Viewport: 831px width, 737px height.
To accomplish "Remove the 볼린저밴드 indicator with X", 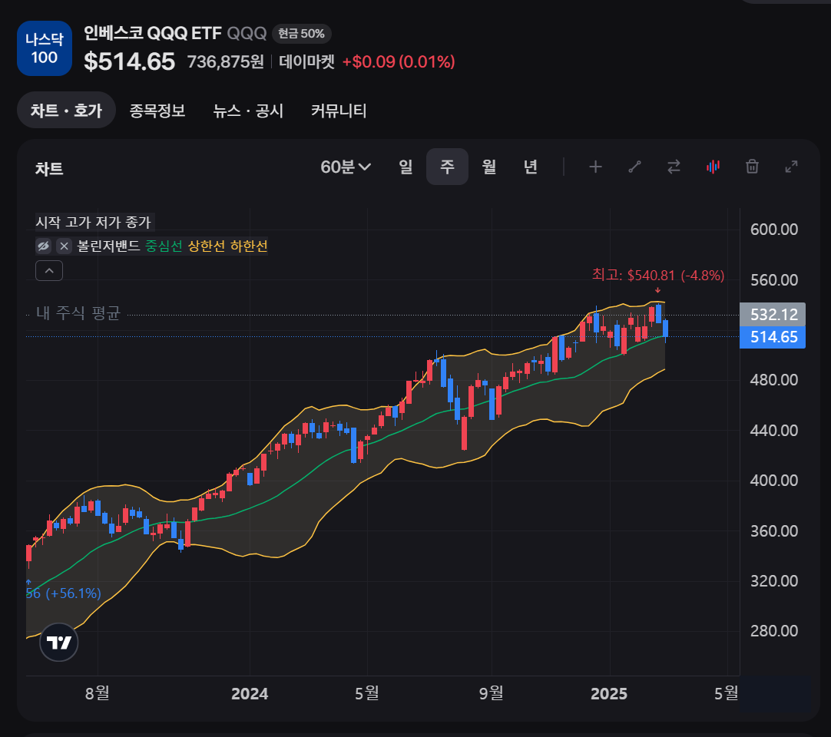I will [x=64, y=246].
